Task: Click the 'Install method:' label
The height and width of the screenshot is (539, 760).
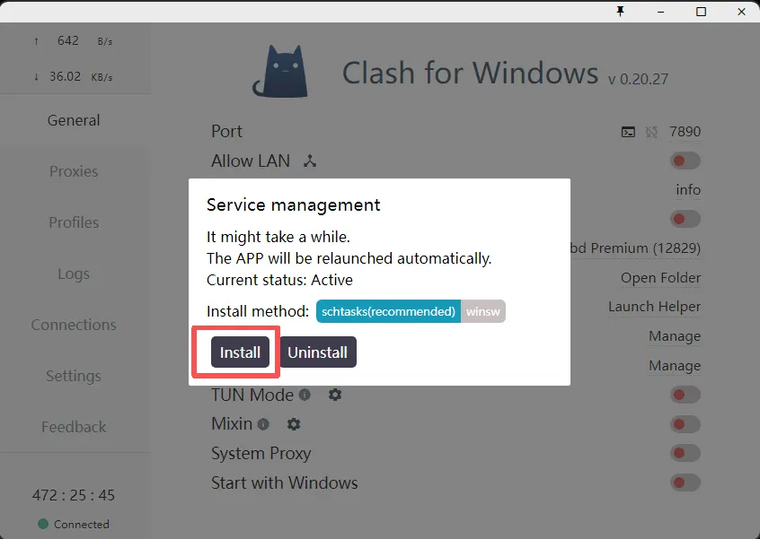Action: 258,311
